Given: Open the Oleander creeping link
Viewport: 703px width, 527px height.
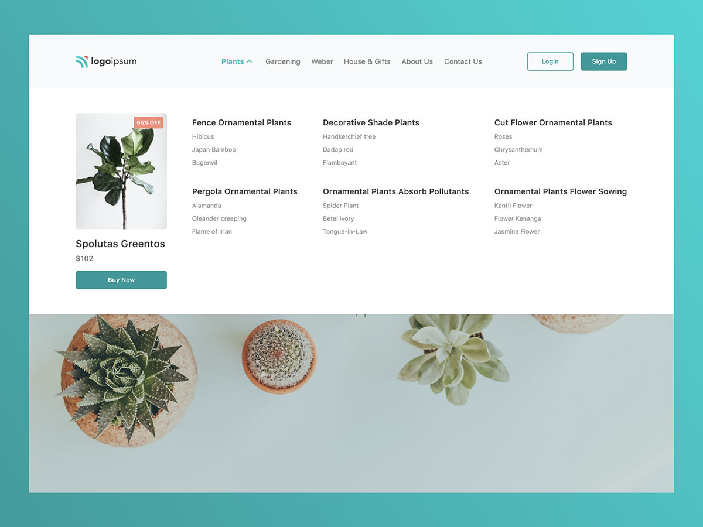Looking at the screenshot, I should (x=219, y=219).
